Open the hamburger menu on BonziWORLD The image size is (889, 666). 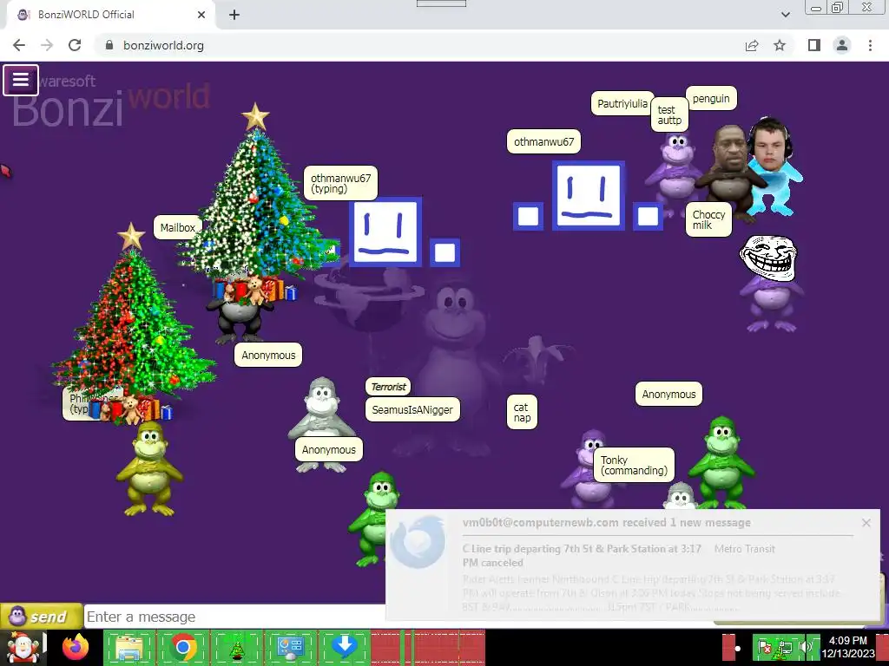(21, 80)
